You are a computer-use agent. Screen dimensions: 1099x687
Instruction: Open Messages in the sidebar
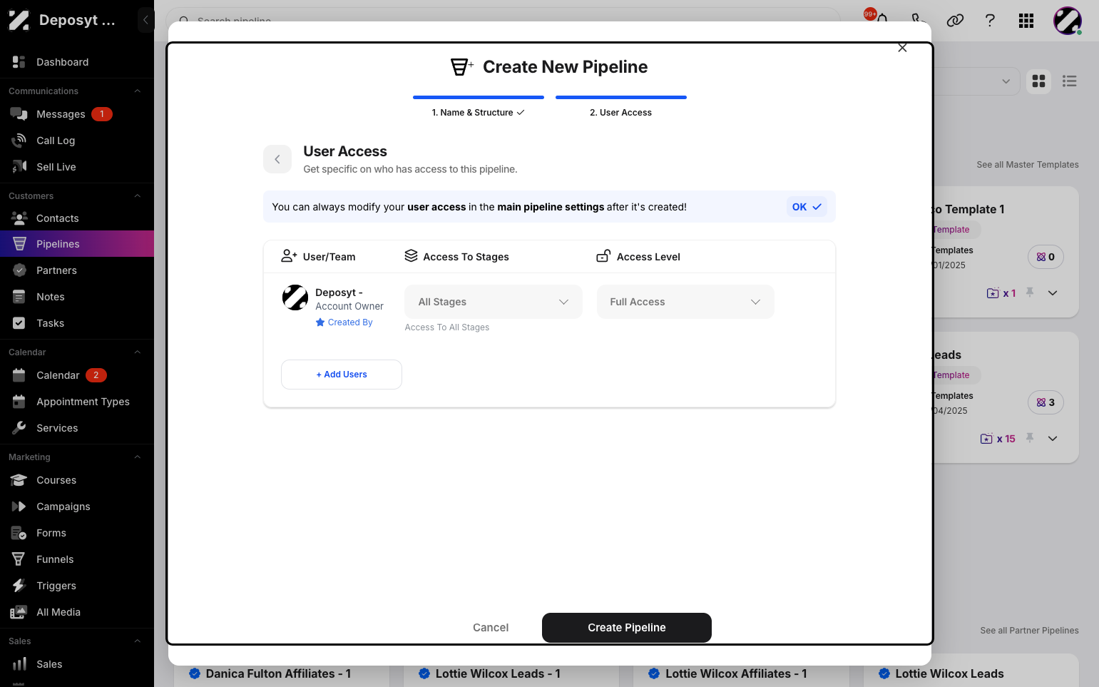[77, 114]
